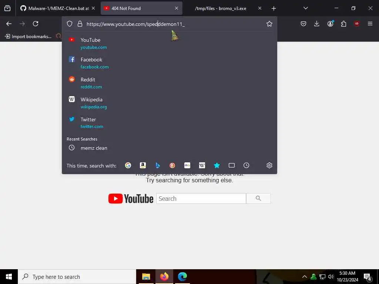Click the YouTube search magnifier button
Viewport: 379px width, 284px height.
pos(258,199)
